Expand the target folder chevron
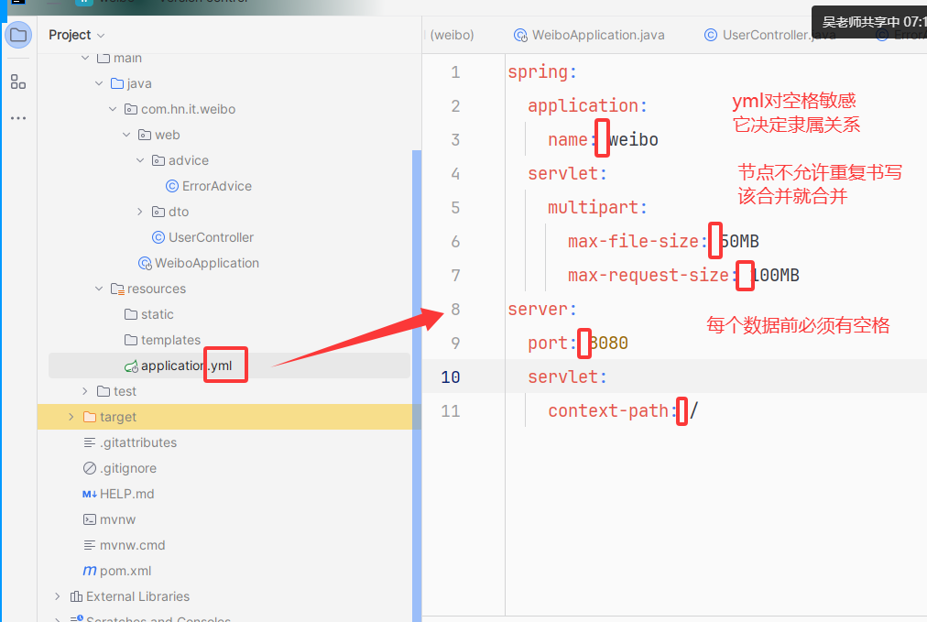The width and height of the screenshot is (927, 622). point(71,417)
